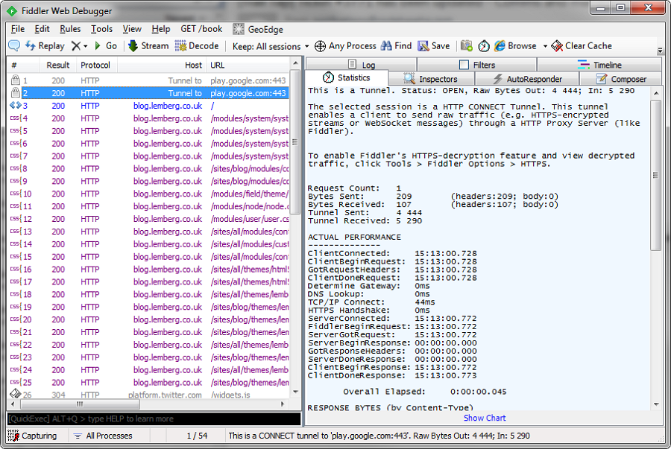Click the camera screenshot toolbar icon

point(467,45)
